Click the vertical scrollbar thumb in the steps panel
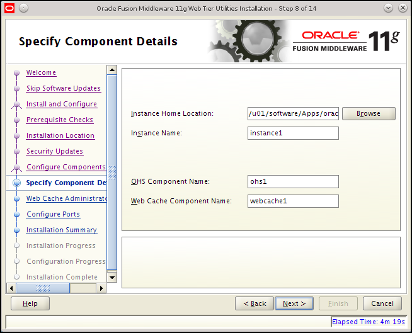 [x=112, y=172]
